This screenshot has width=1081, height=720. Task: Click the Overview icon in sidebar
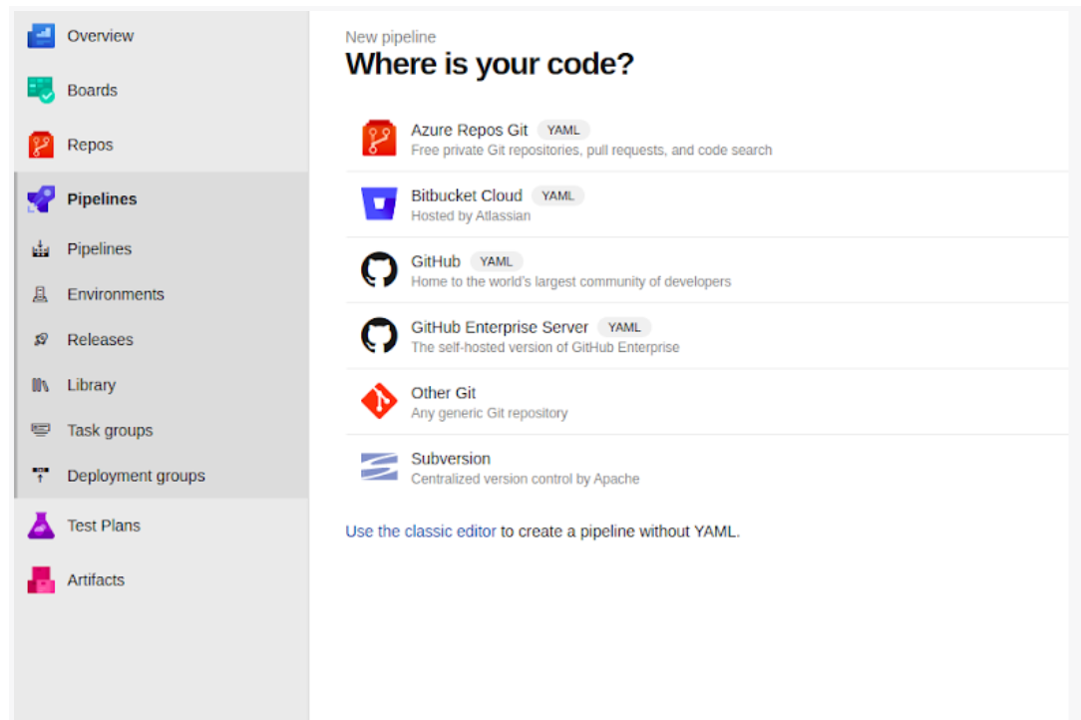(41, 36)
